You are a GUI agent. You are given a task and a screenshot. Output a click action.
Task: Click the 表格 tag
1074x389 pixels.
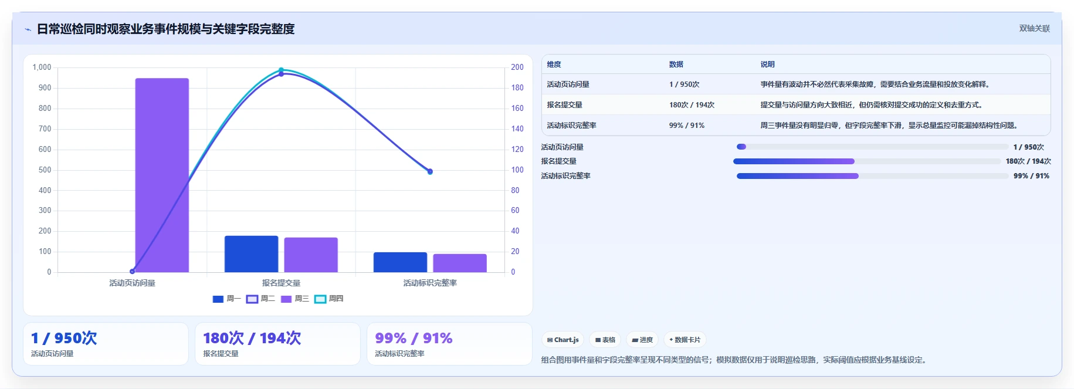(605, 340)
